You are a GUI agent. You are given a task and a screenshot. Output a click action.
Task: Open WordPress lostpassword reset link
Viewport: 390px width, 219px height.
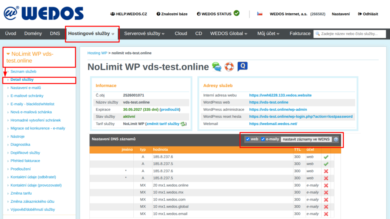[301, 117]
